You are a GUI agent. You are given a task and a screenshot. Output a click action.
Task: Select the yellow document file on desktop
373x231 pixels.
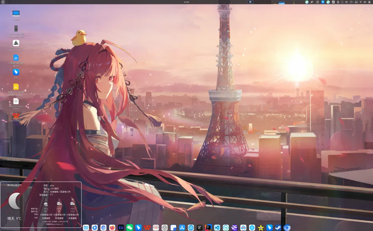[16, 89]
